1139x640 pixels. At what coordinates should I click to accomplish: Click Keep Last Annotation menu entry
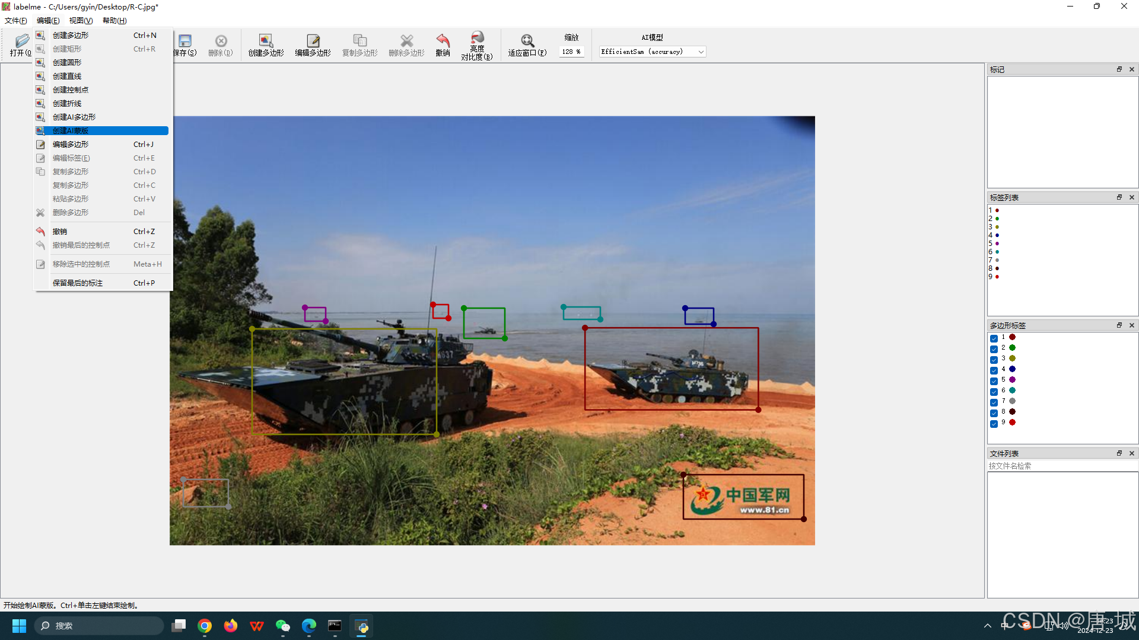click(x=78, y=283)
